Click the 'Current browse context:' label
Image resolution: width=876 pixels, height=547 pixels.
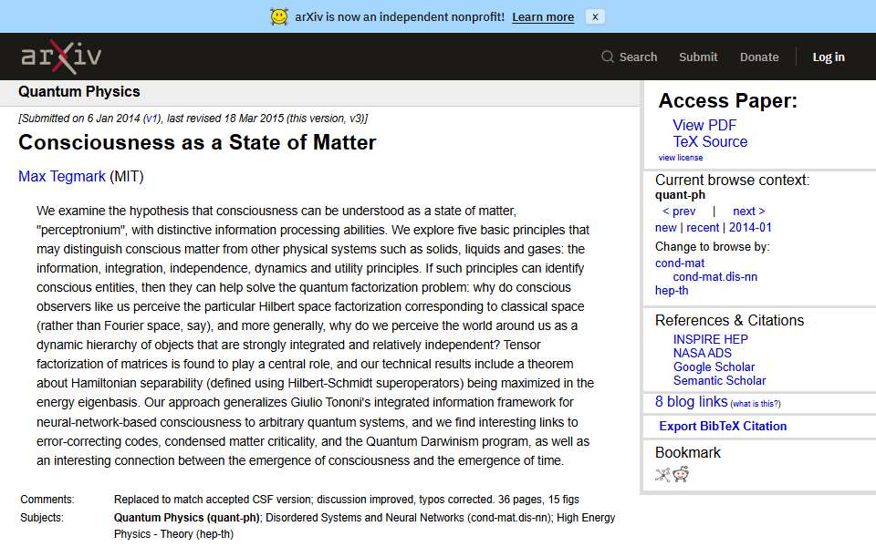click(732, 181)
